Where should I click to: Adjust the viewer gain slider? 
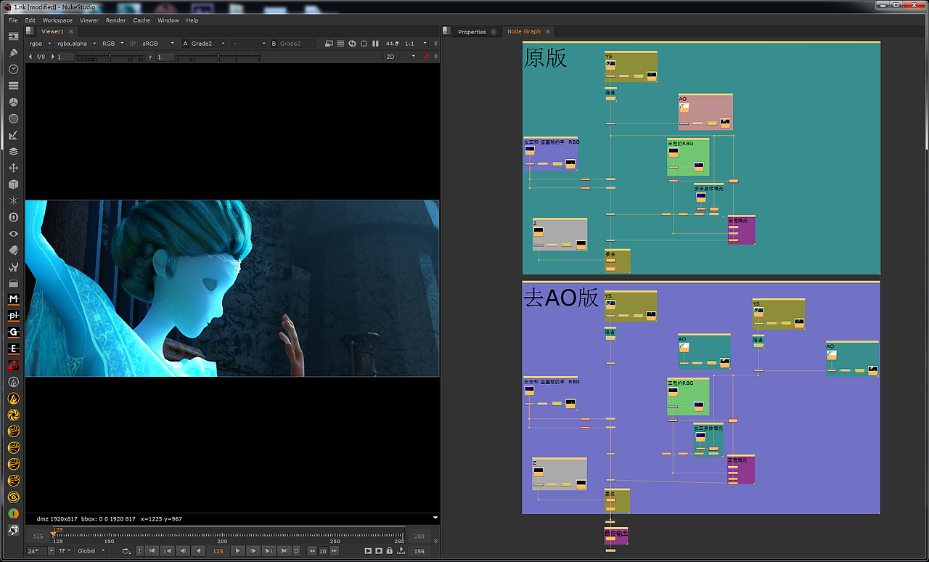(109, 57)
